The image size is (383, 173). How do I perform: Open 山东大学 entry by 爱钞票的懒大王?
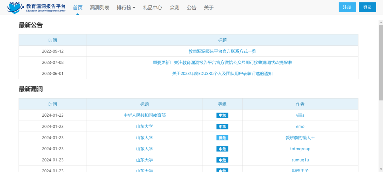(144, 138)
